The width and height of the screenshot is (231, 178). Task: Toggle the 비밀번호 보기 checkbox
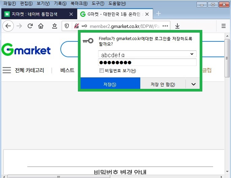pyautogui.click(x=102, y=71)
